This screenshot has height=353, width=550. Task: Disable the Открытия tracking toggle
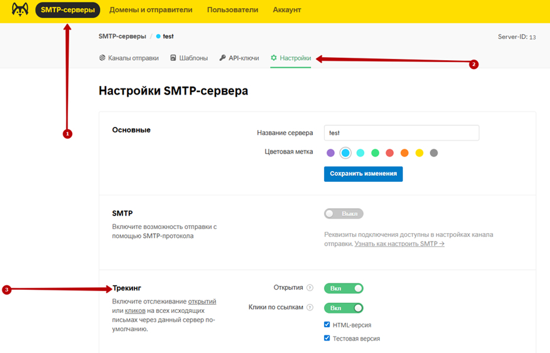[x=344, y=288]
